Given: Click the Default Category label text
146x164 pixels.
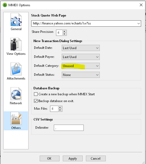Looking at the screenshot, I should click(x=46, y=66).
